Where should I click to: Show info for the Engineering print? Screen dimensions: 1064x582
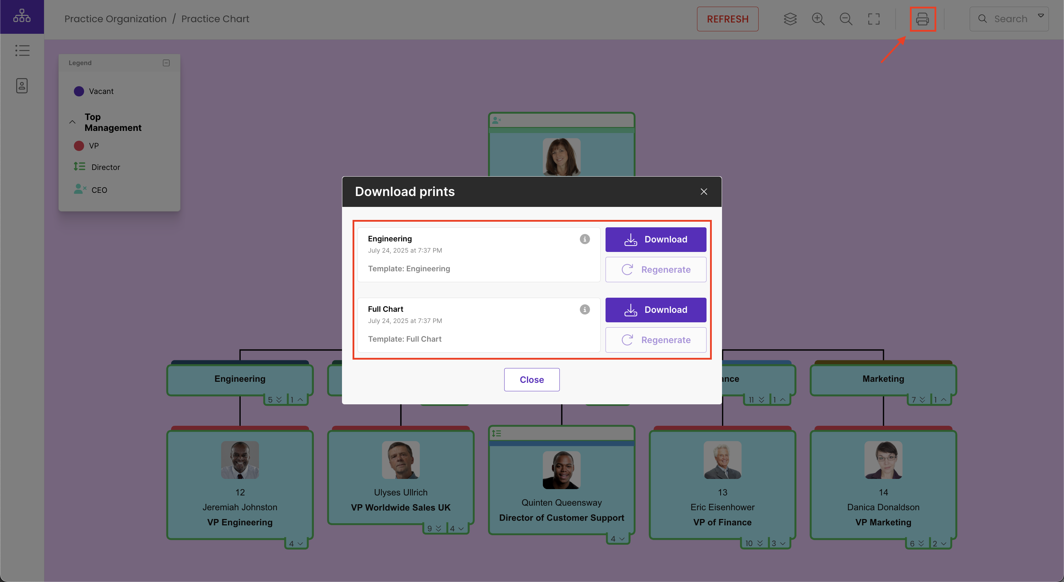(x=584, y=239)
